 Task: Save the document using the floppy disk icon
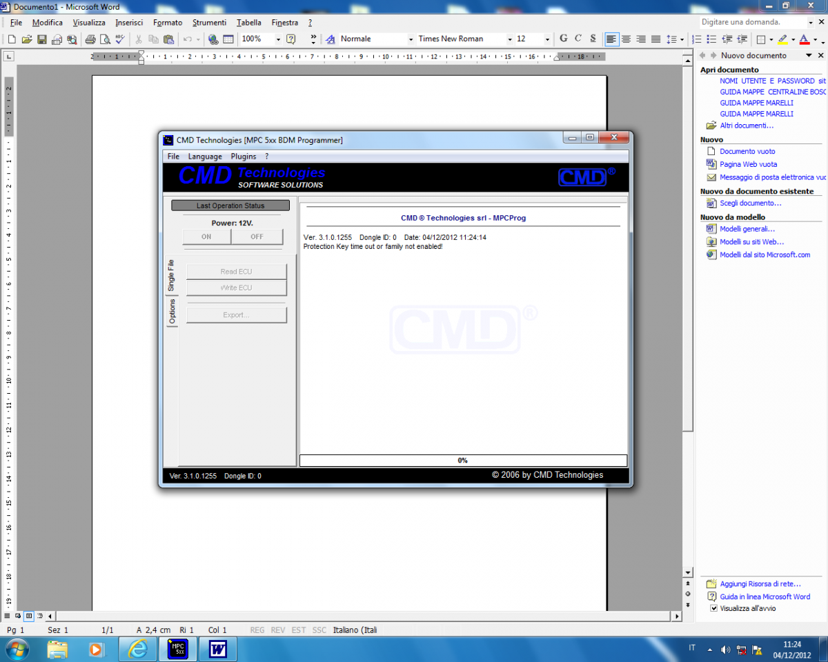pos(42,39)
